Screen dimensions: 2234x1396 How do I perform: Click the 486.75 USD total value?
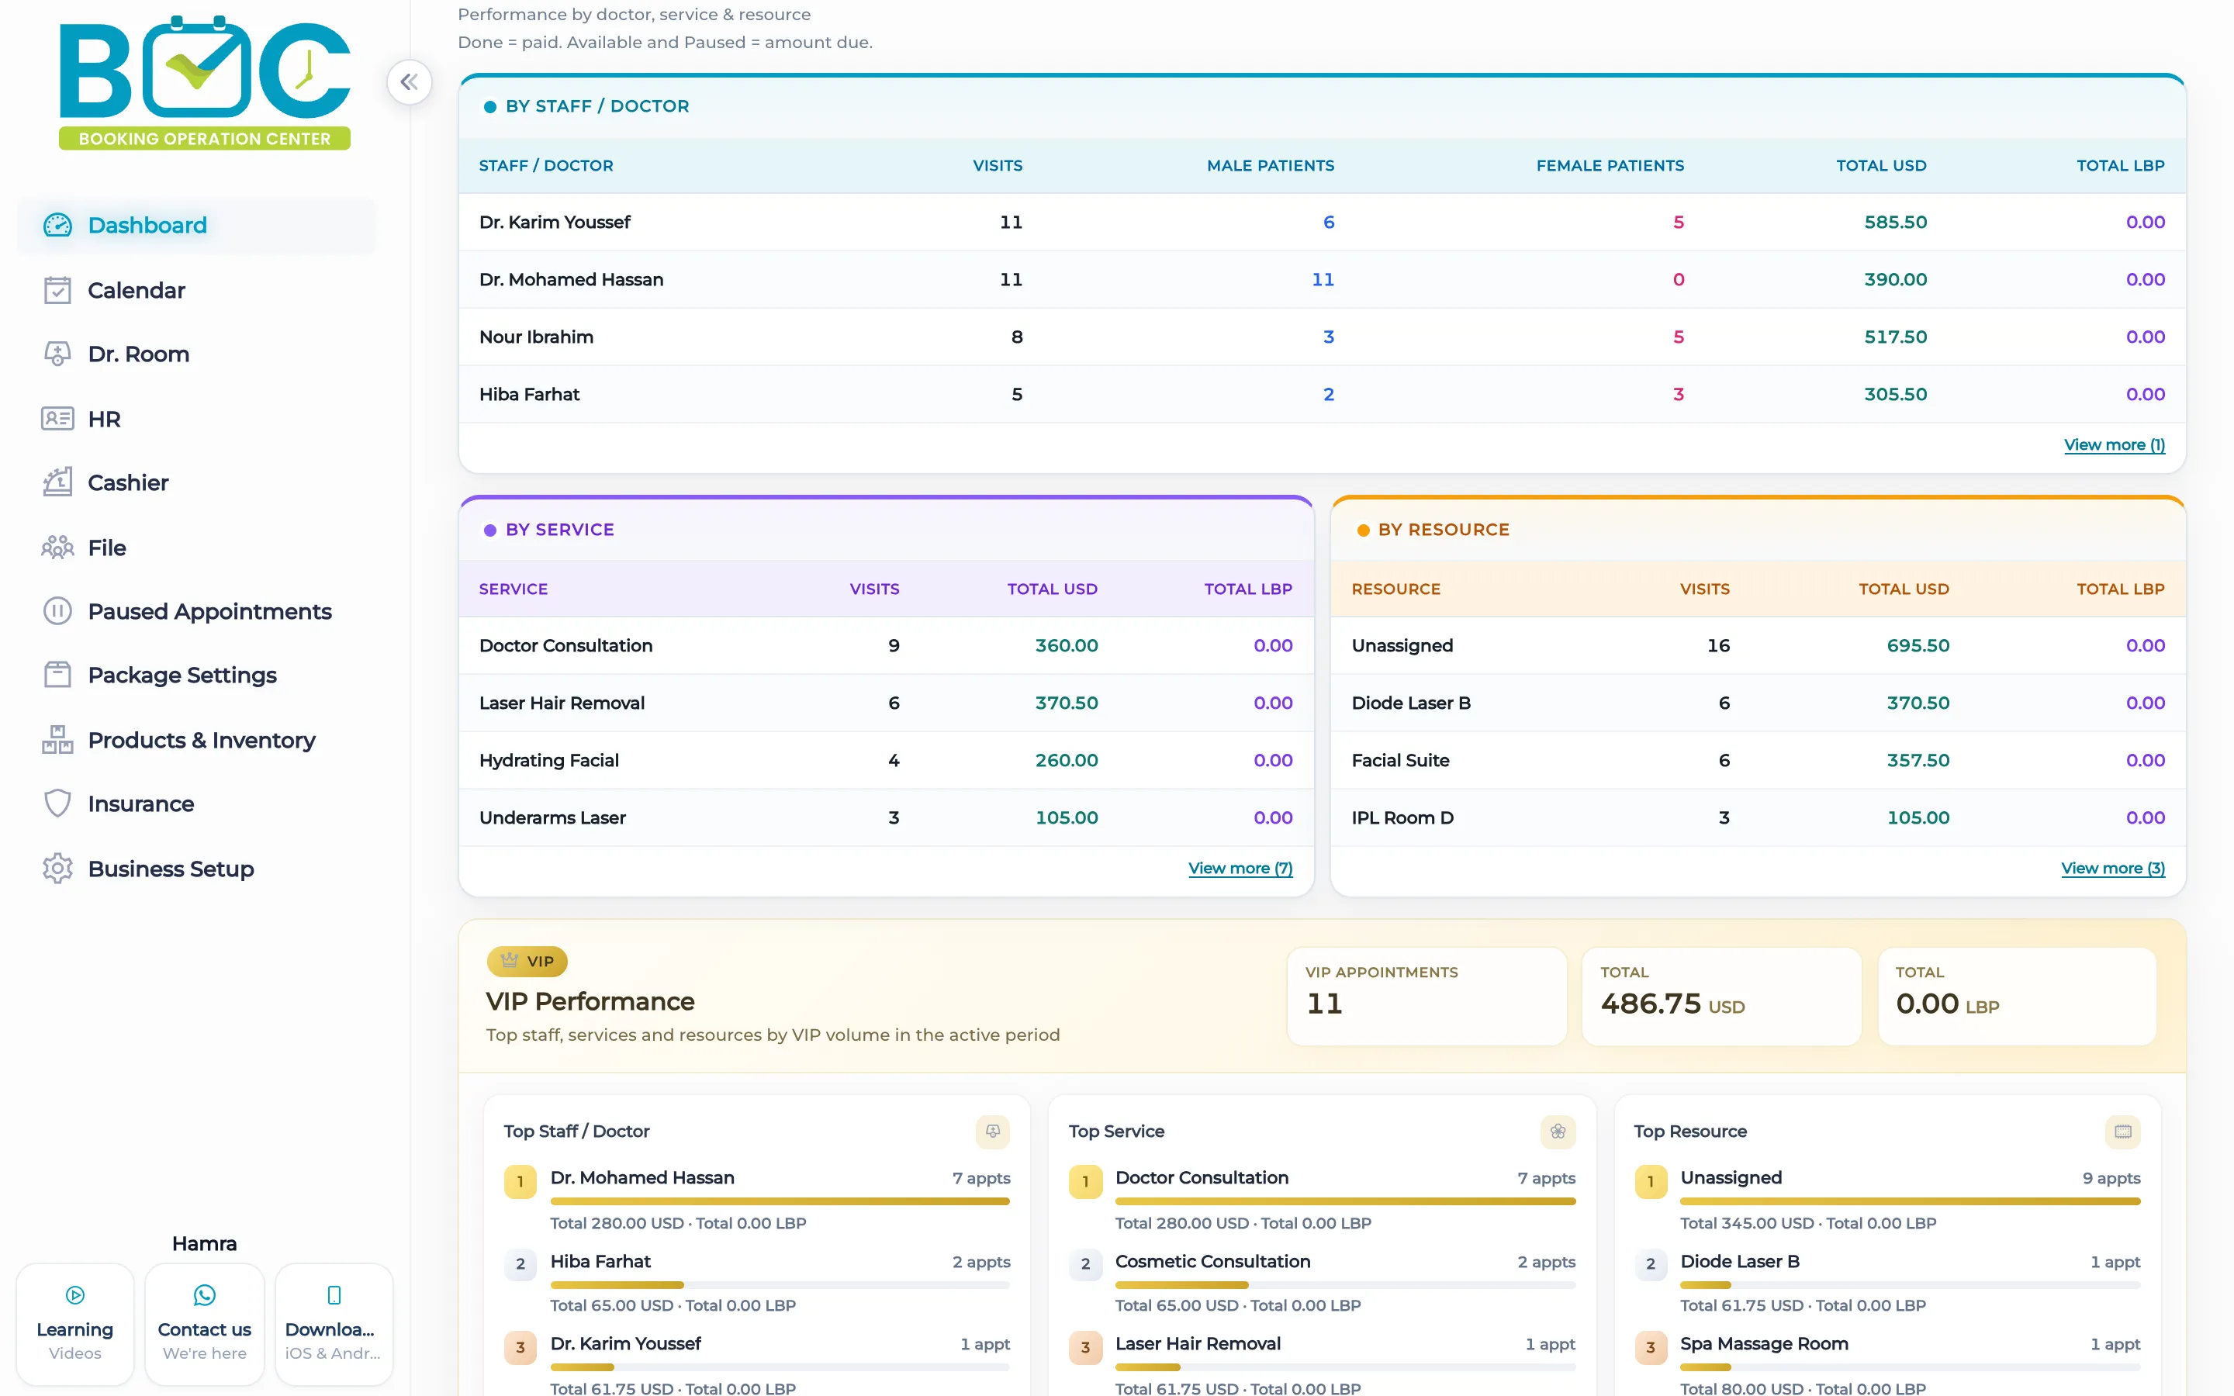pyautogui.click(x=1672, y=1004)
